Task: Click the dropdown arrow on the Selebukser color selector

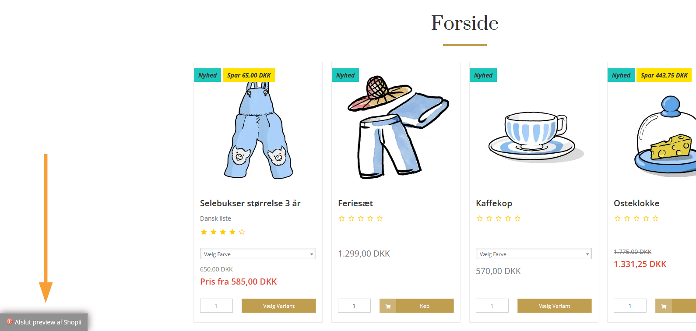Action: [311, 254]
